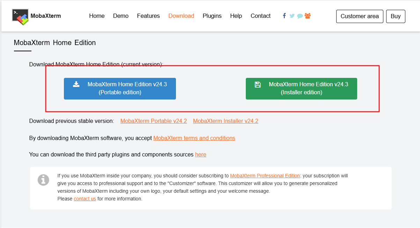420x228 pixels.
Task: Click floppy disk icon on Installer button
Action: [x=258, y=84]
